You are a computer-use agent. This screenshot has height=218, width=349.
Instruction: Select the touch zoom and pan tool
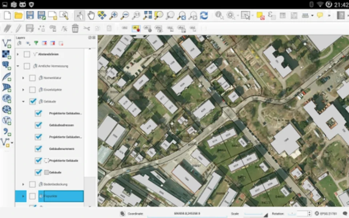pos(80,15)
